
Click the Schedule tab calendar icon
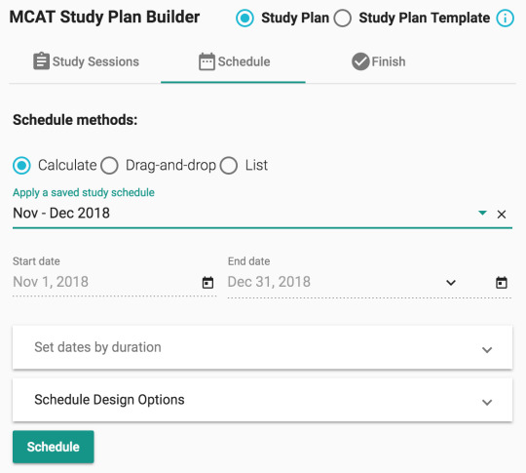pyautogui.click(x=207, y=61)
